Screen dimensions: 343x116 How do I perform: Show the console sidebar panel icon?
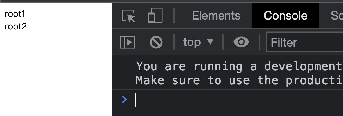(128, 42)
